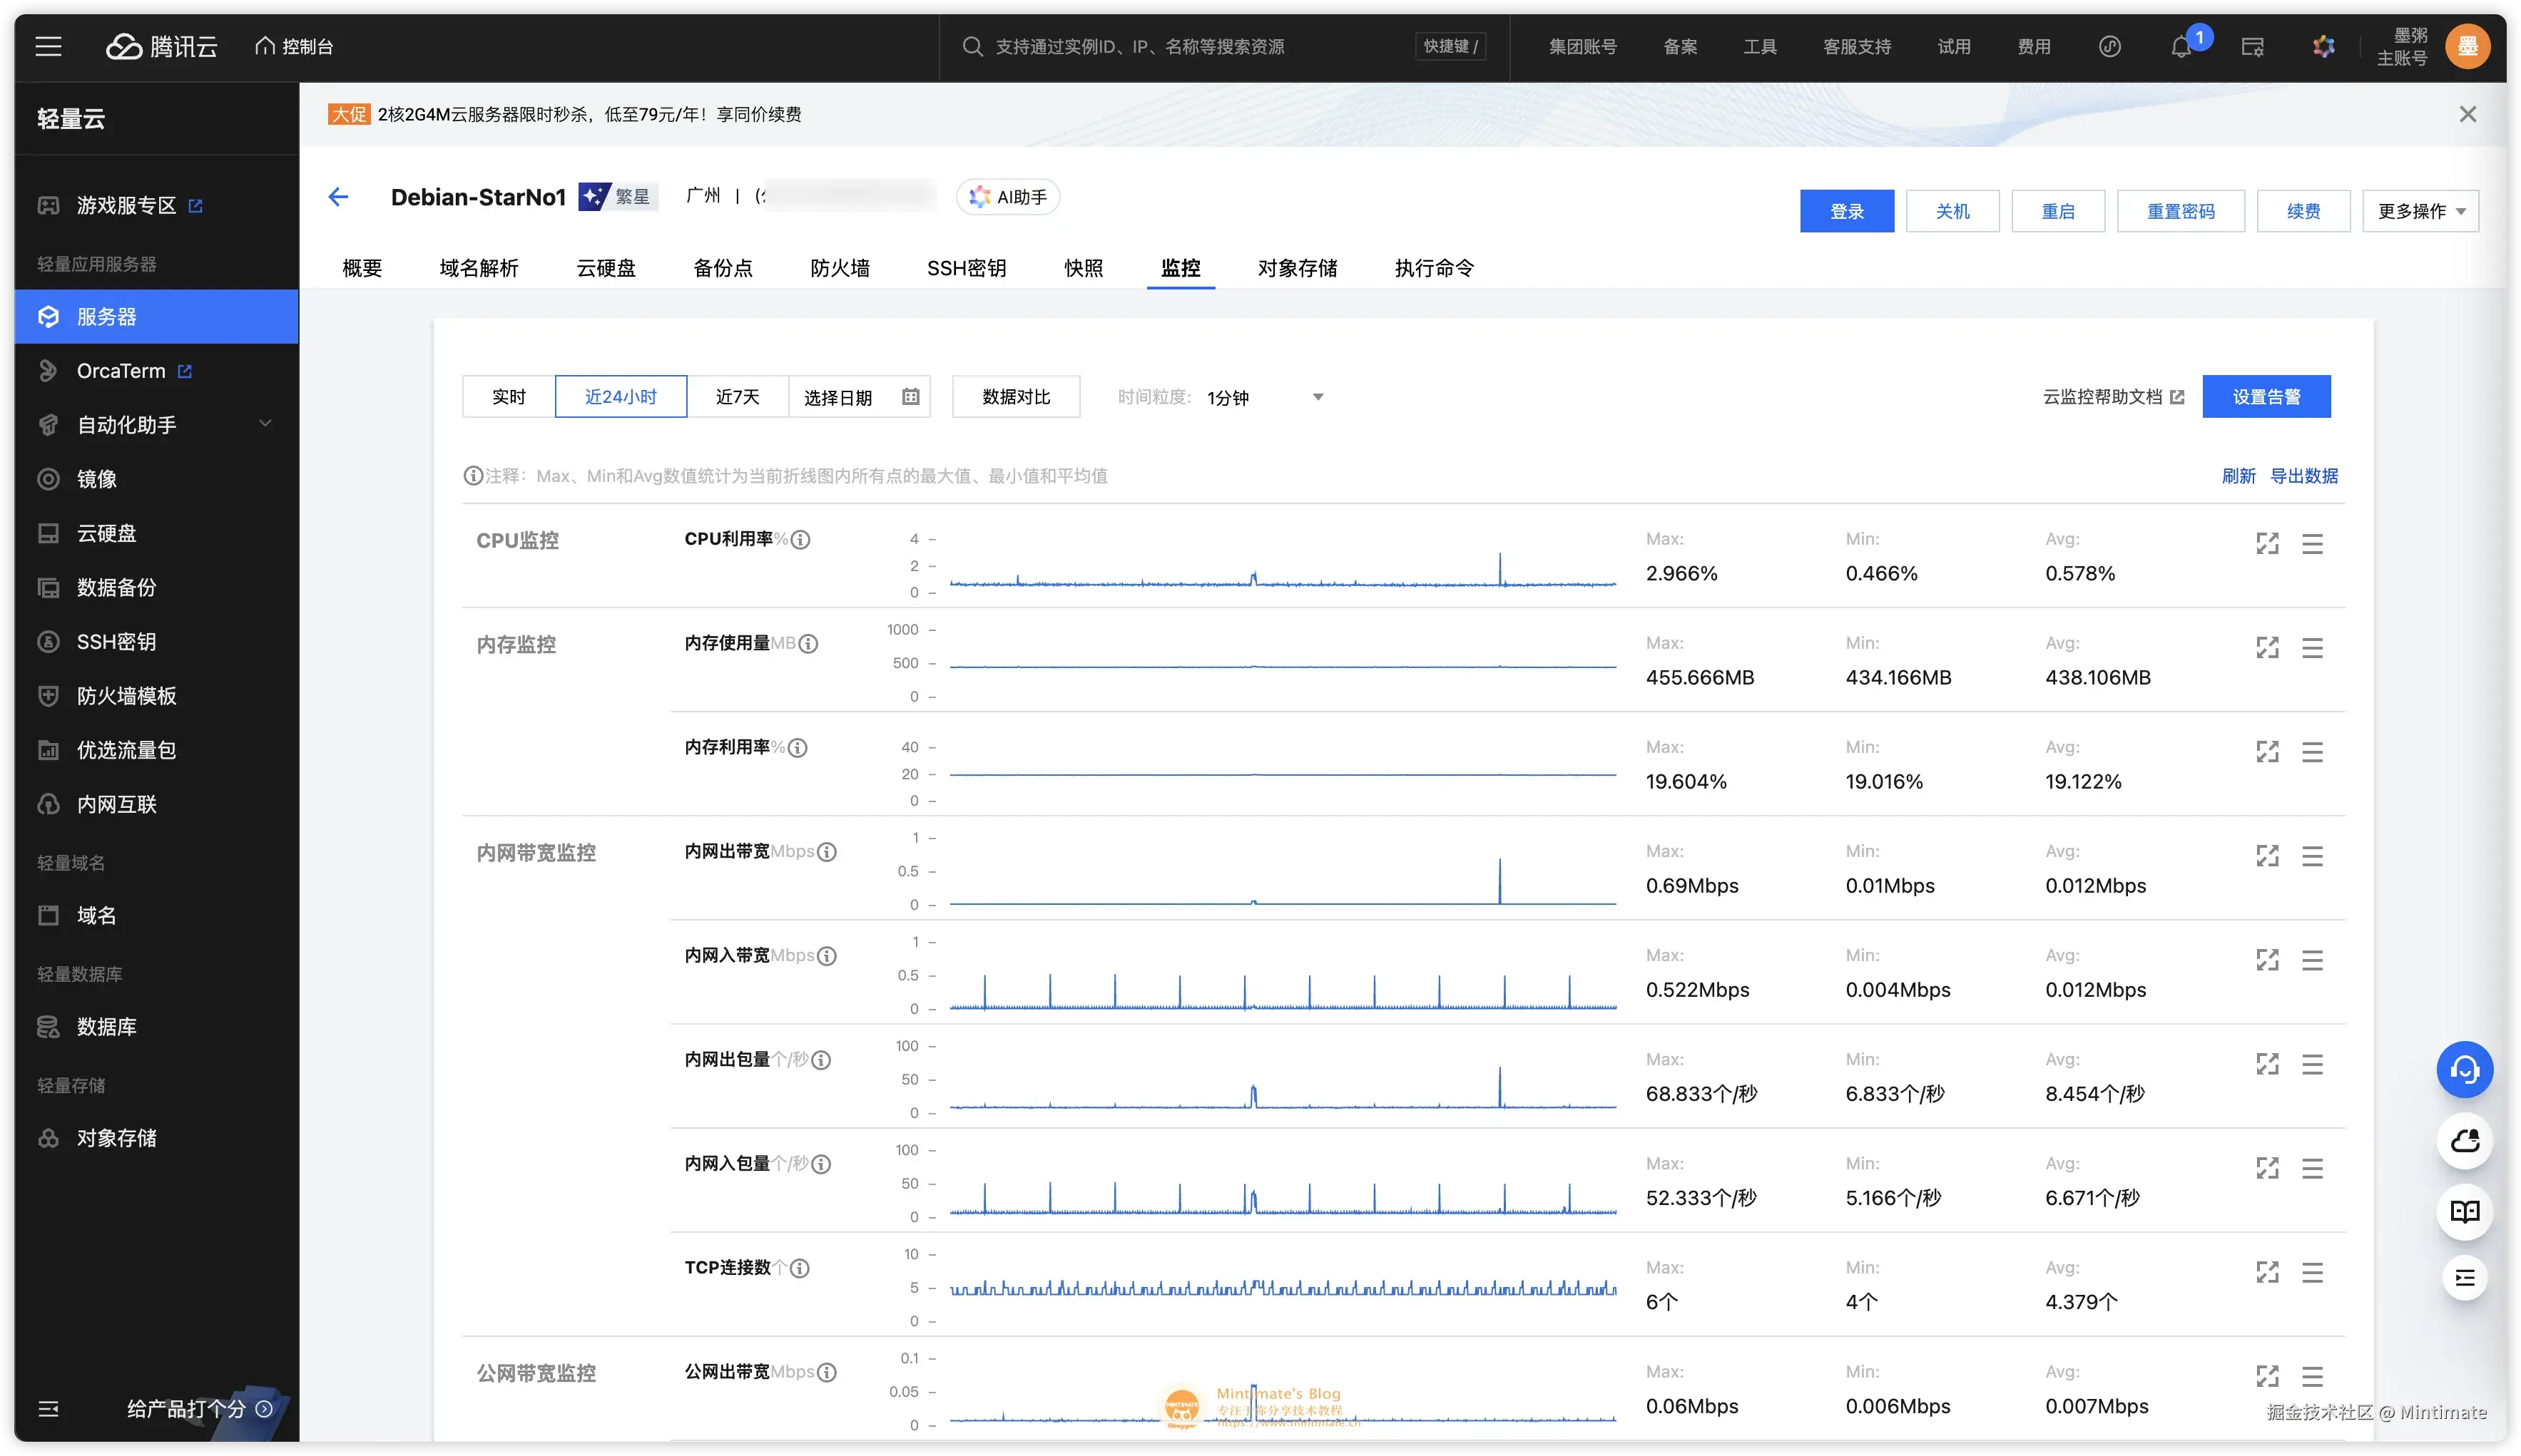The height and width of the screenshot is (1456, 2521).
Task: Expand the CPU利用率 chart to fullscreen
Action: pyautogui.click(x=2267, y=543)
